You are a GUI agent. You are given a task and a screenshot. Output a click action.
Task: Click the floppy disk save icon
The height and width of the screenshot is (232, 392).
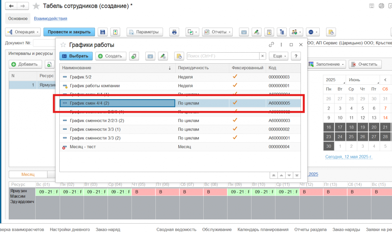(102, 32)
